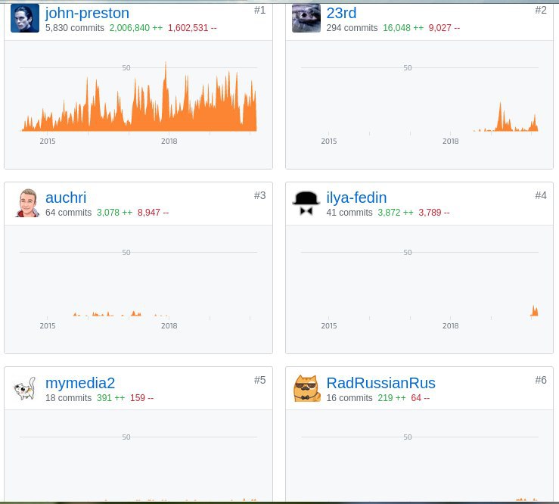Click 23rd's 9,027 -- deletions
The height and width of the screenshot is (504, 559).
click(444, 28)
